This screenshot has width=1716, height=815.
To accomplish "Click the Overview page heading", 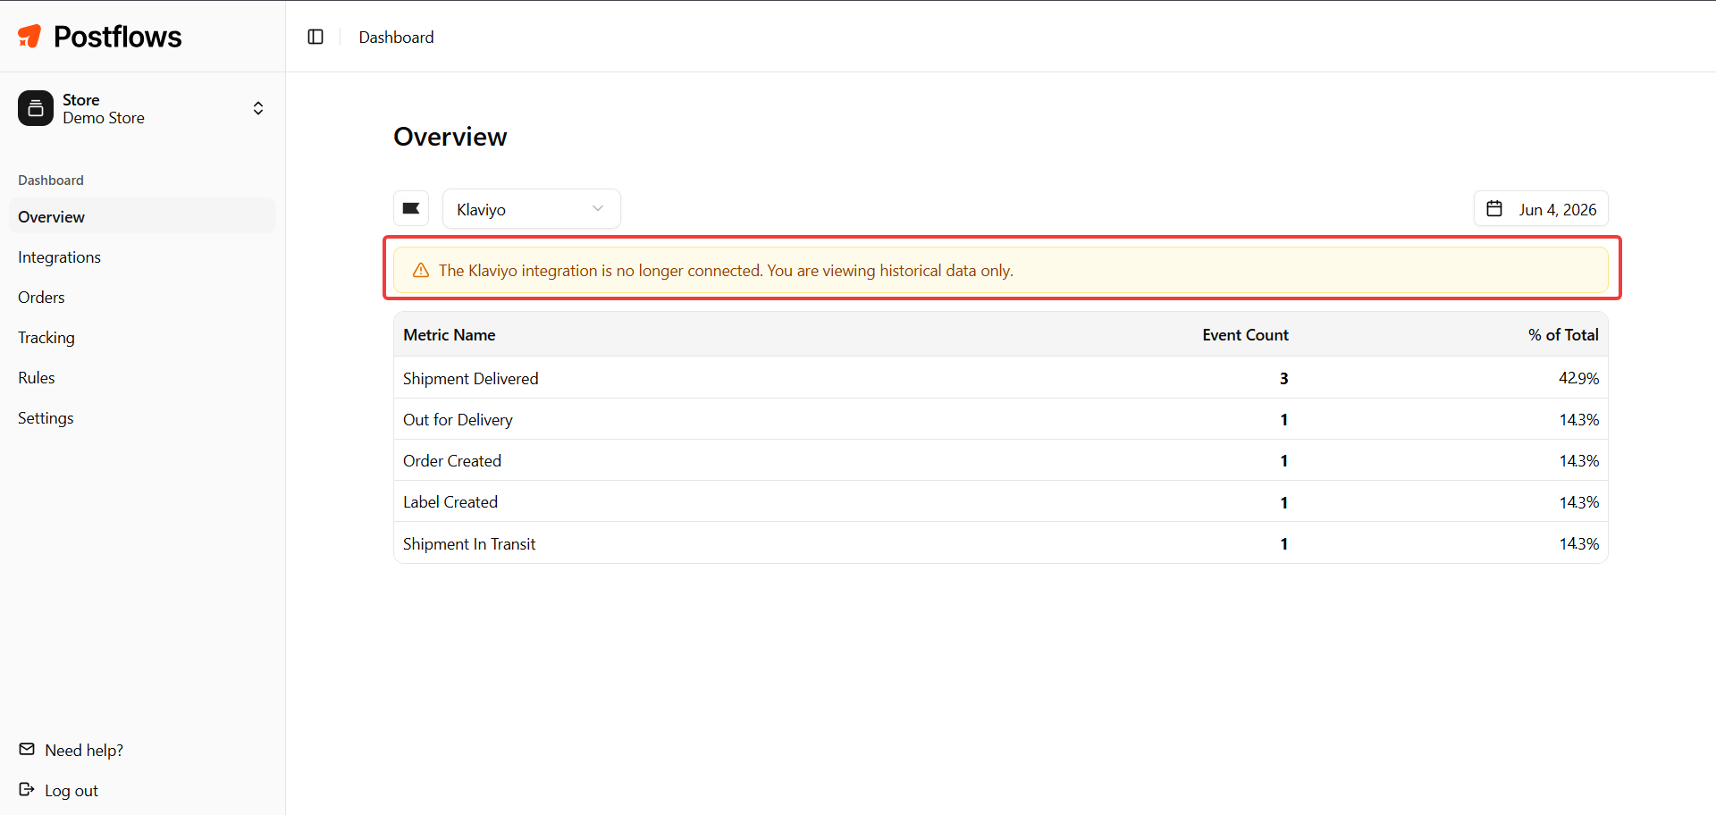I will [x=450, y=137].
